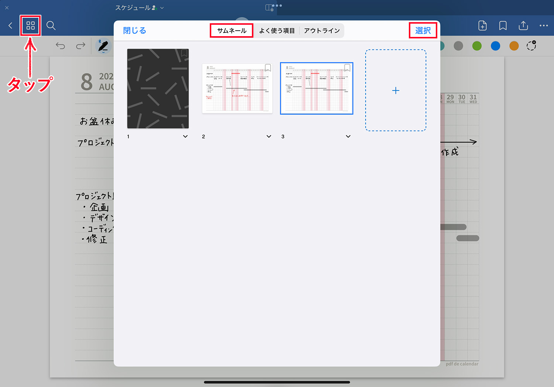The width and height of the screenshot is (554, 387).
Task: Expand the page 1 options chevron
Action: 185,136
